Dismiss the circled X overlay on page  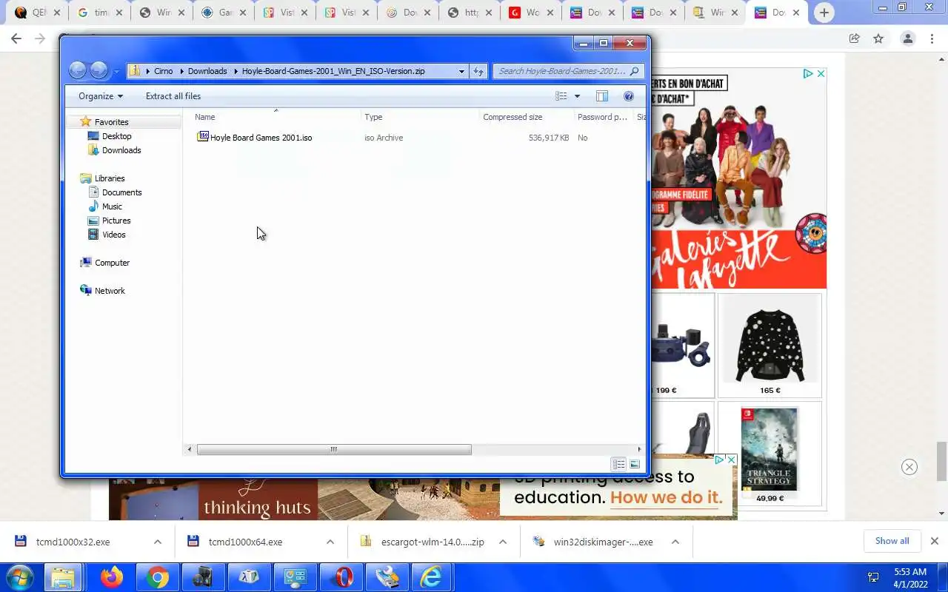pyautogui.click(x=909, y=467)
